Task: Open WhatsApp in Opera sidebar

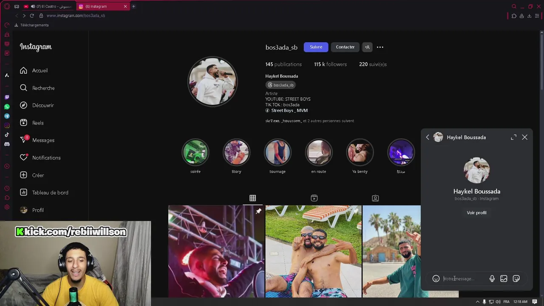Action: click(x=7, y=107)
